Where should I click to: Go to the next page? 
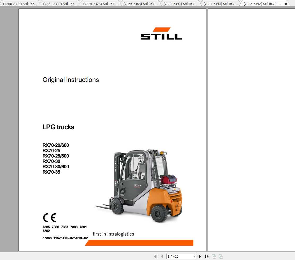pos(200,256)
